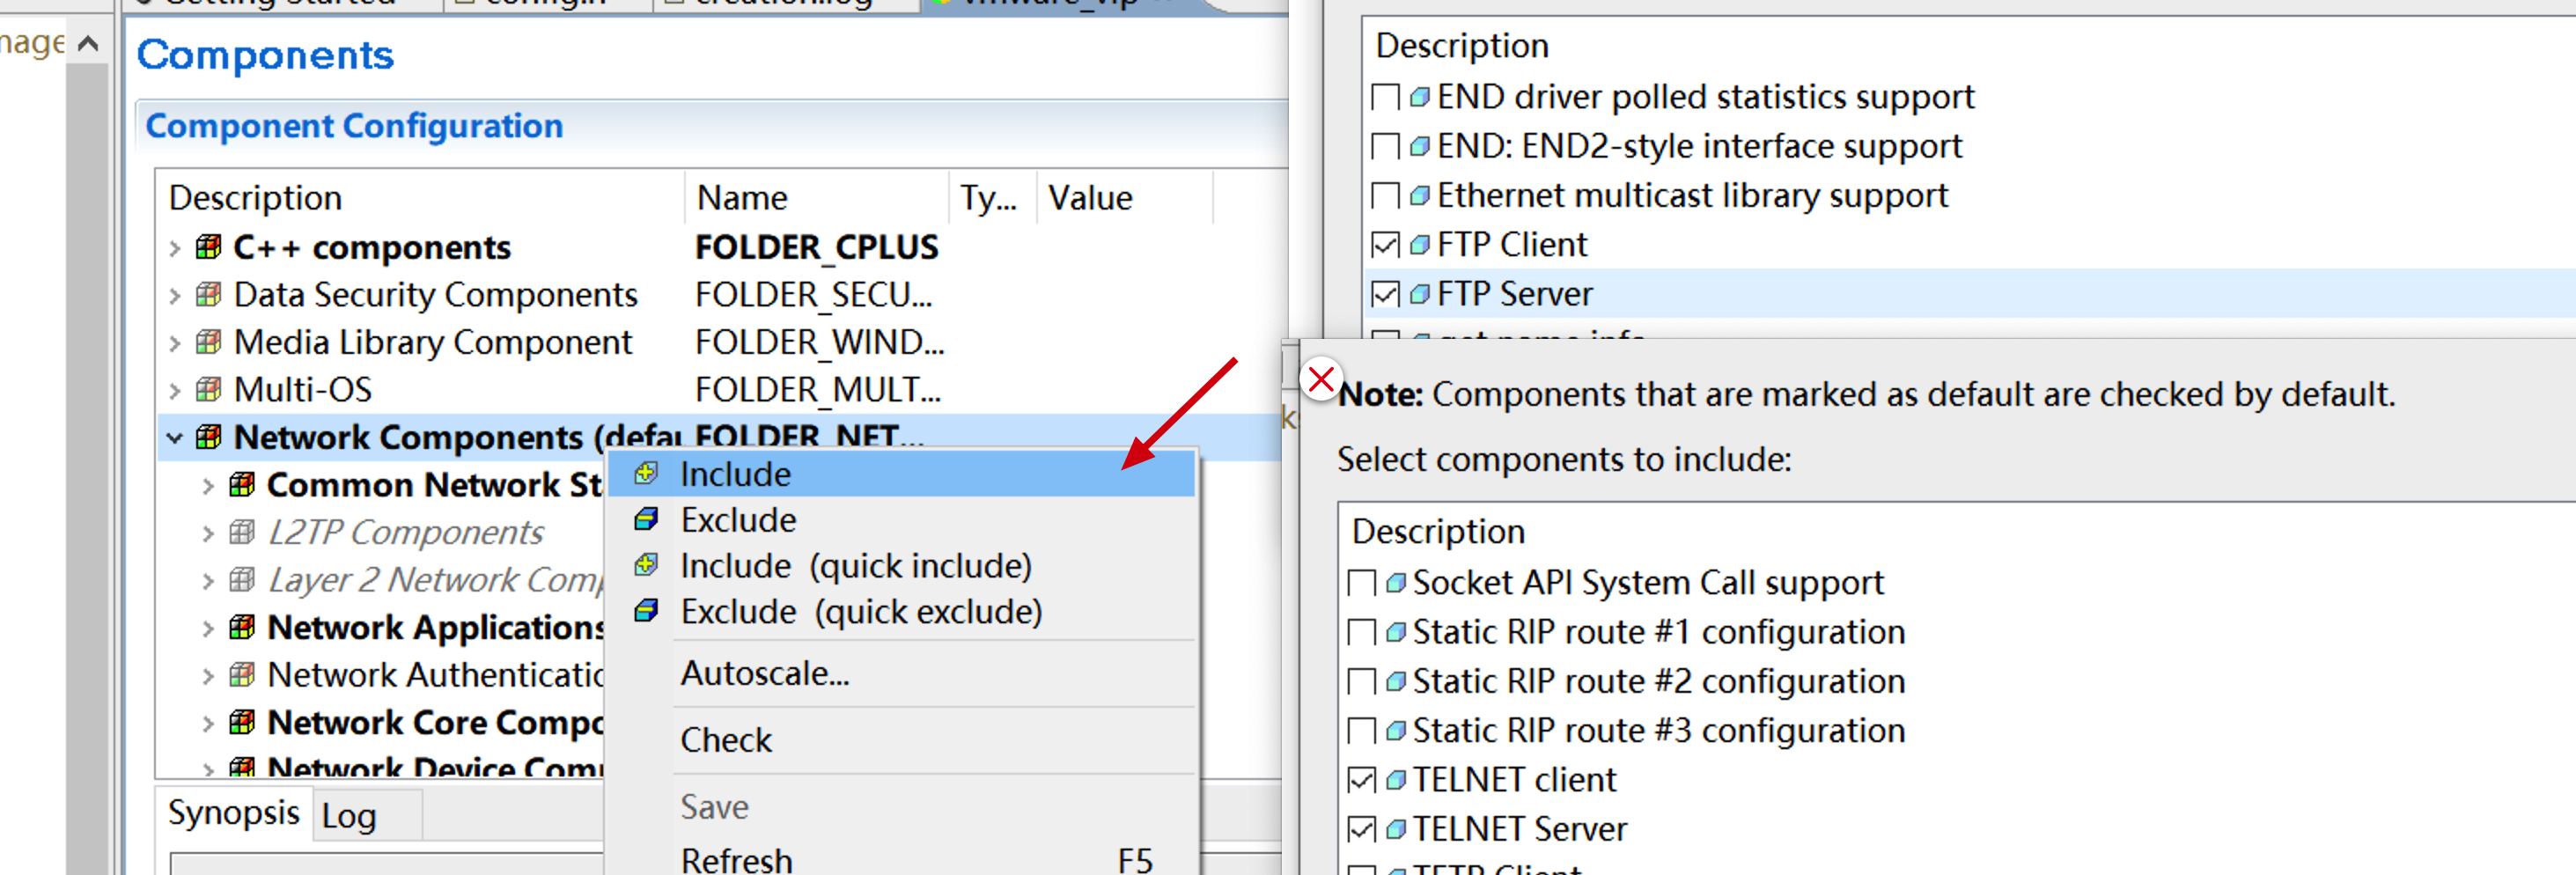The height and width of the screenshot is (875, 2576).
Task: Select Include (quick include) menu entry
Action: pyautogui.click(x=901, y=565)
